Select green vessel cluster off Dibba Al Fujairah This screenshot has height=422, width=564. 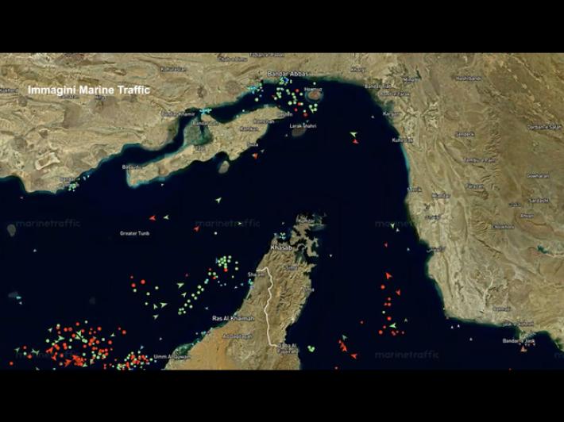[x=311, y=348]
